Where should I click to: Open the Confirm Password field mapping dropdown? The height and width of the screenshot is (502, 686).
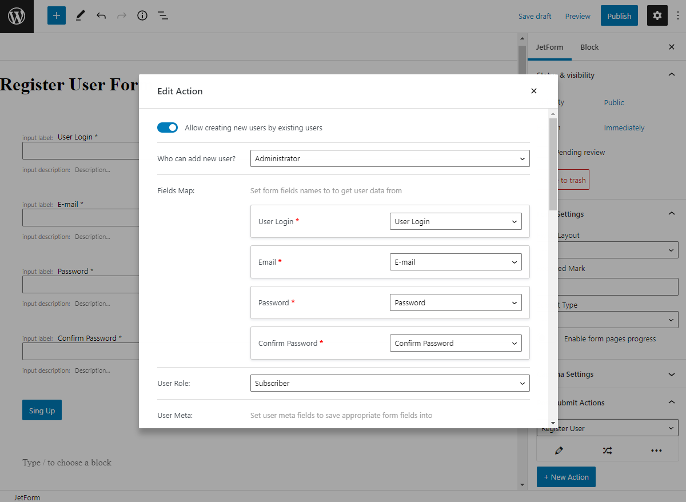[456, 343]
